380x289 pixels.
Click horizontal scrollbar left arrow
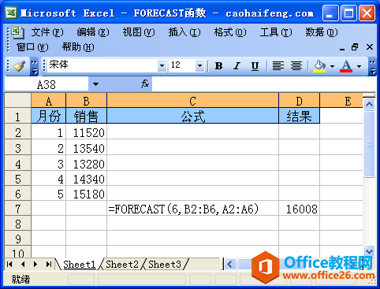[x=230, y=264]
